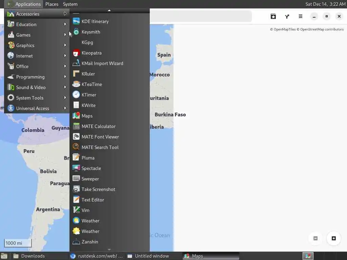Click the Applications menu on top panel
This screenshot has width=347, height=260.
(24, 4)
